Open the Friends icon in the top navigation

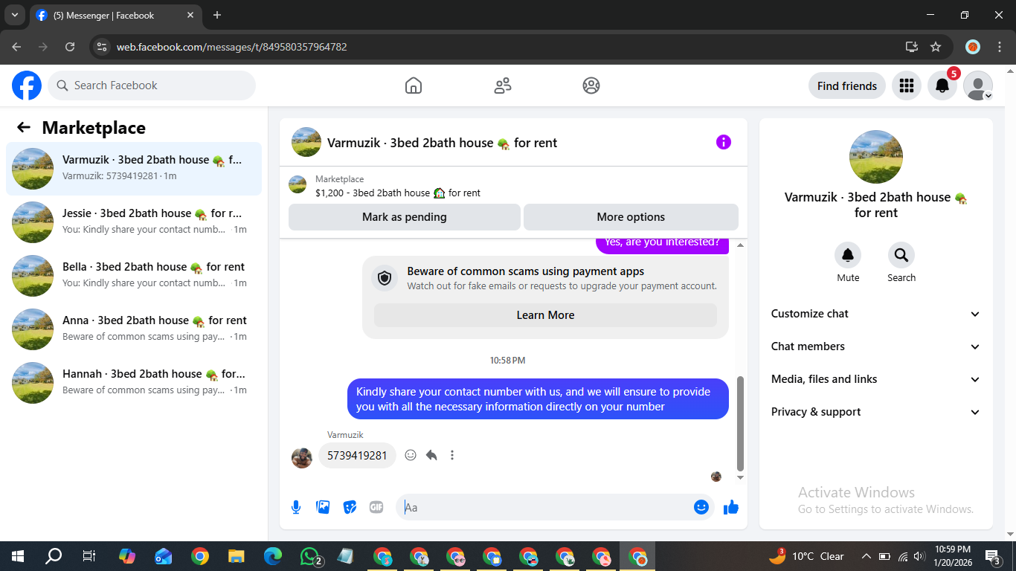click(x=503, y=86)
